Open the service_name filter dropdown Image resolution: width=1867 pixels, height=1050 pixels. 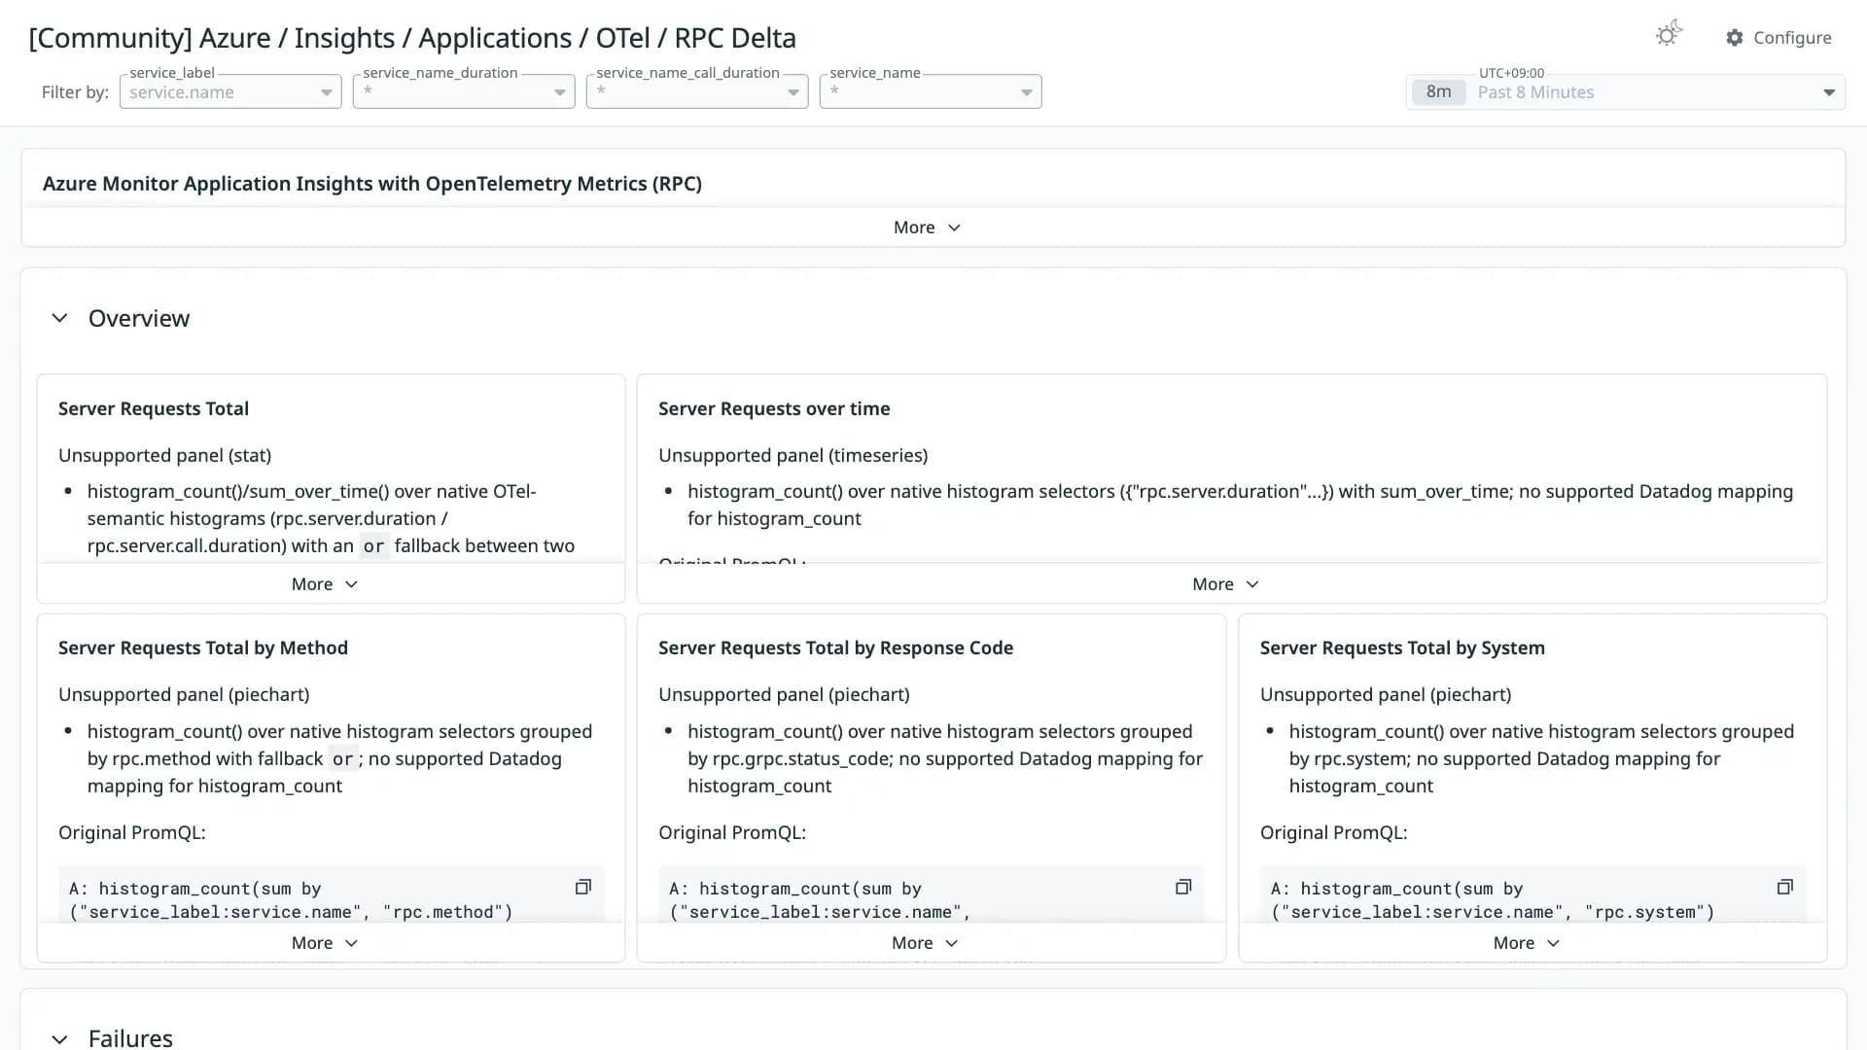coord(931,91)
